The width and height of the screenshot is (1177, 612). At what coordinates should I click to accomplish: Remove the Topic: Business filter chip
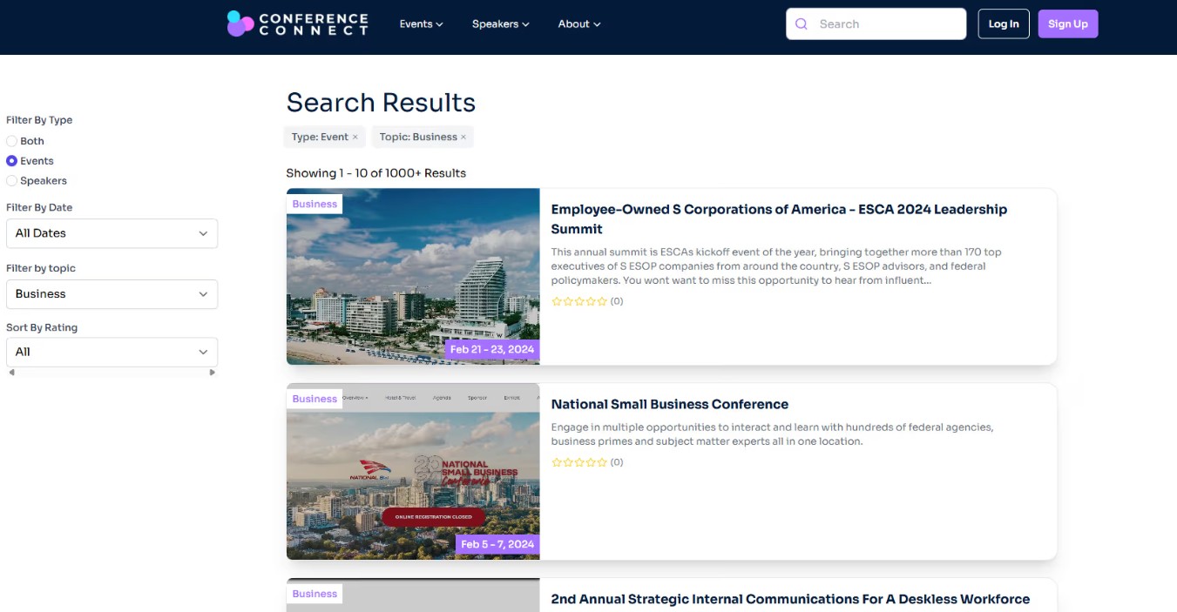click(463, 138)
